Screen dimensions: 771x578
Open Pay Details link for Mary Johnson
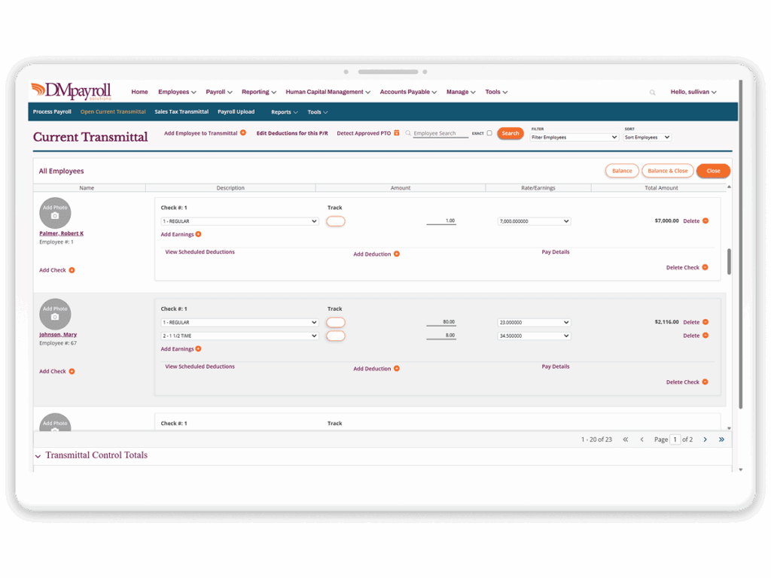coord(556,367)
